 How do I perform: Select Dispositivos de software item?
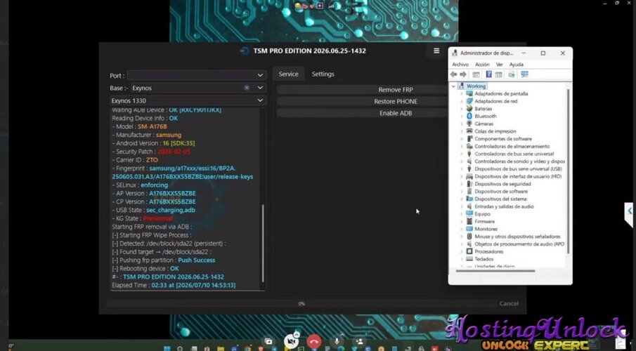[x=501, y=192]
